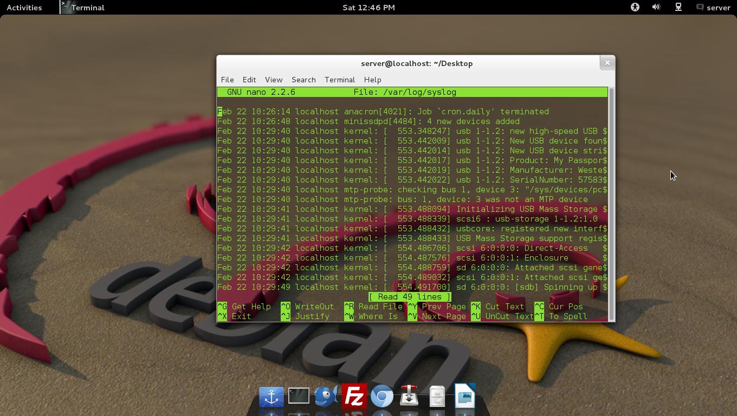Open the archive manager from the dock
The image size is (737, 416).
tap(437, 396)
